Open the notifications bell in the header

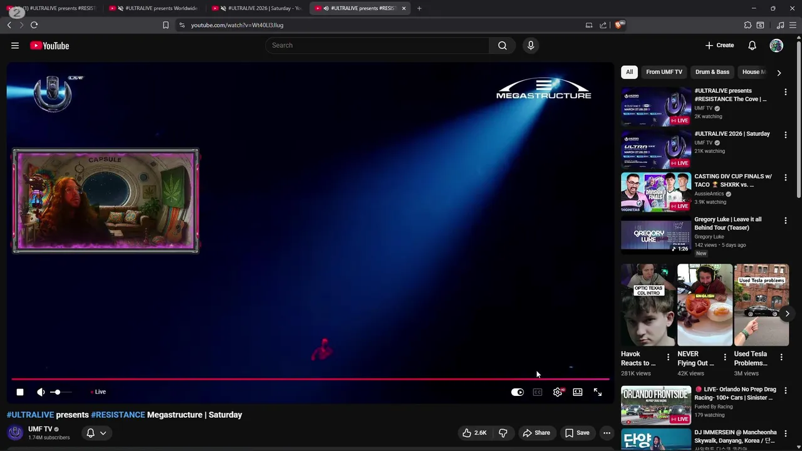coord(752,45)
